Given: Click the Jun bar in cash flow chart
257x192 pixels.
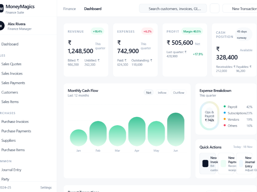Looking at the screenshot, I should 176,129.
